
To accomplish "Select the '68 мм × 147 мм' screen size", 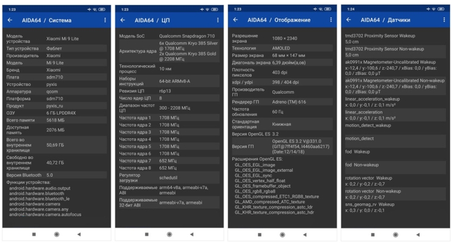I will (x=288, y=55).
